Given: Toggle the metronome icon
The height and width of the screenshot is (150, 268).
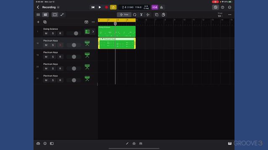Looking at the screenshot, I should click(162, 7).
